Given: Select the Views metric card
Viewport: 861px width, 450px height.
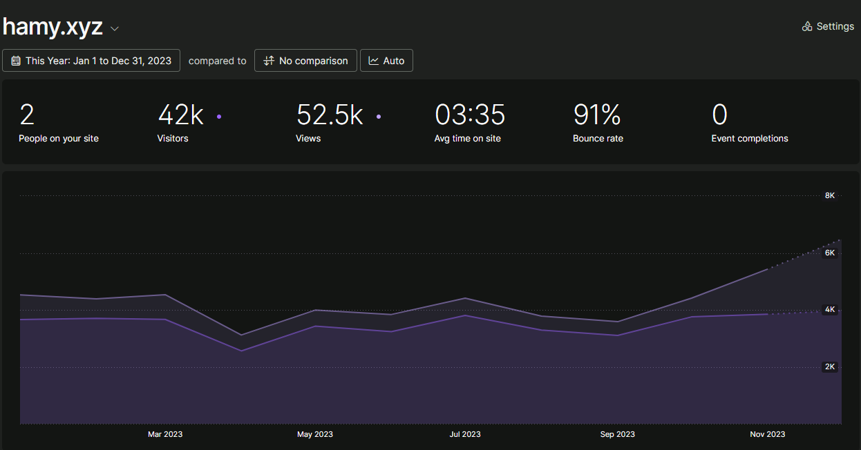Looking at the screenshot, I should coord(330,123).
